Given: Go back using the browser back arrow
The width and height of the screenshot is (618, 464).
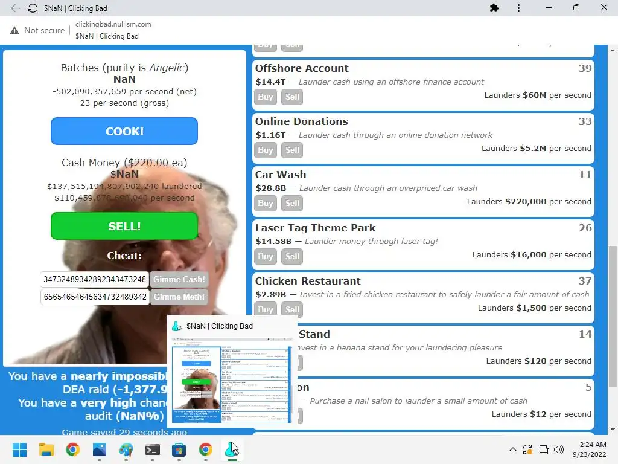Looking at the screenshot, I should coord(15,8).
